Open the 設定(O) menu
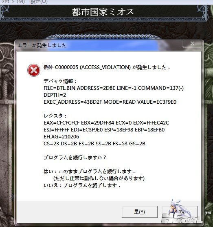The width and height of the screenshot is (213, 227). tap(39, 2)
